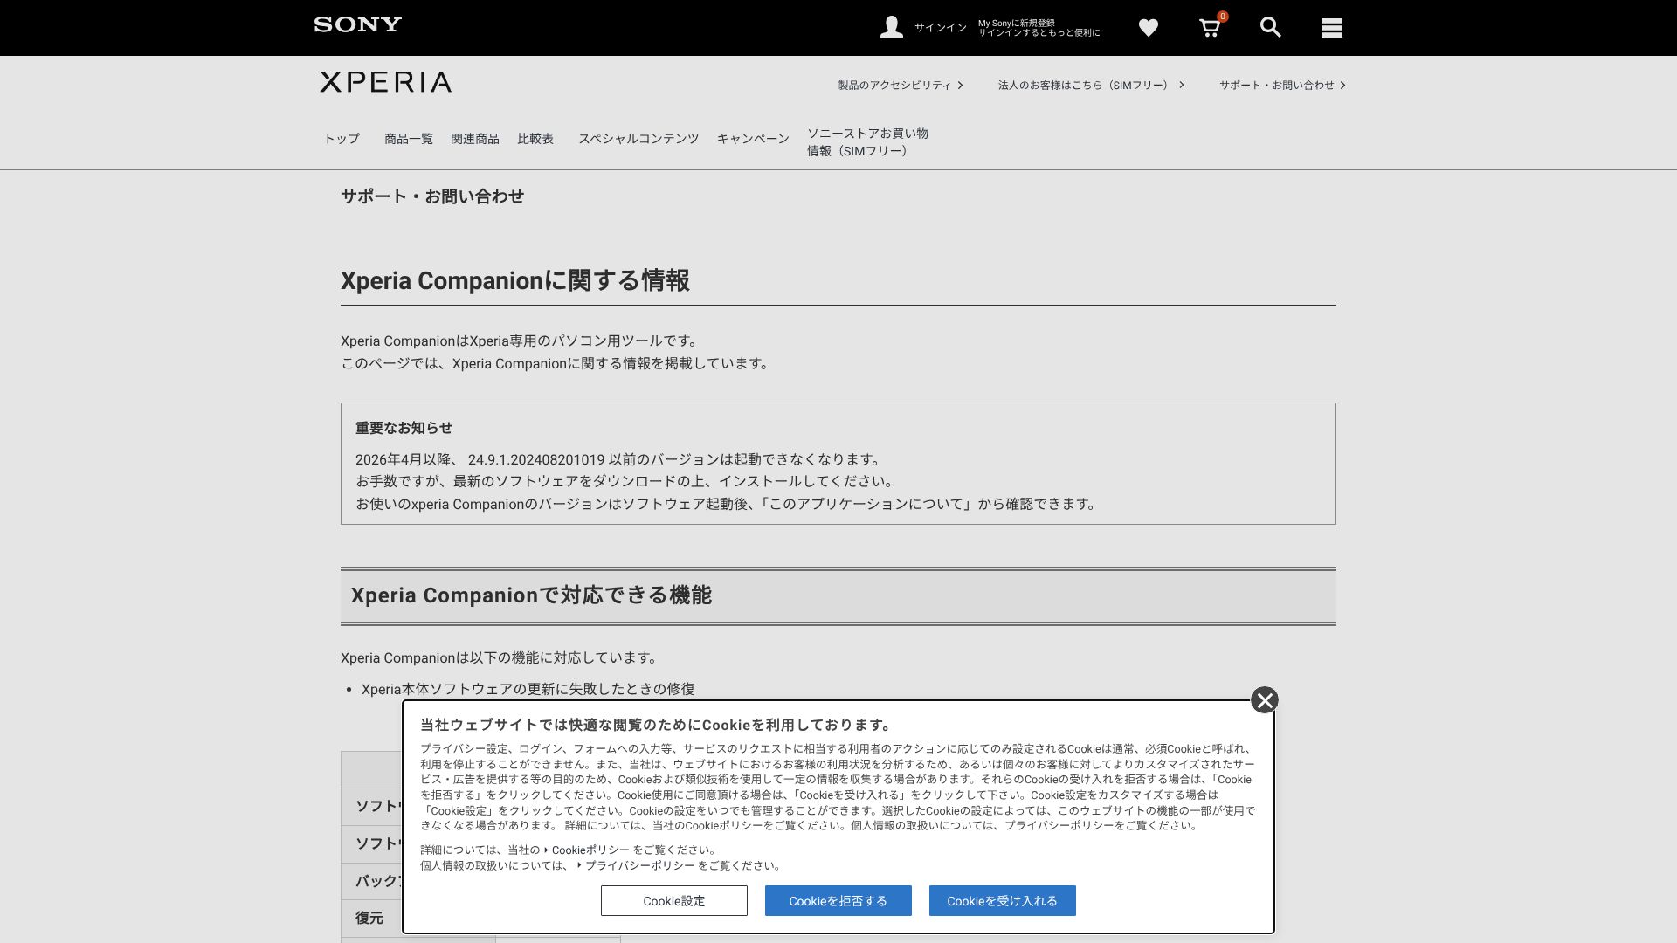Viewport: 1677px width, 943px height.
Task: Close the cookie banner with X
Action: point(1264,700)
